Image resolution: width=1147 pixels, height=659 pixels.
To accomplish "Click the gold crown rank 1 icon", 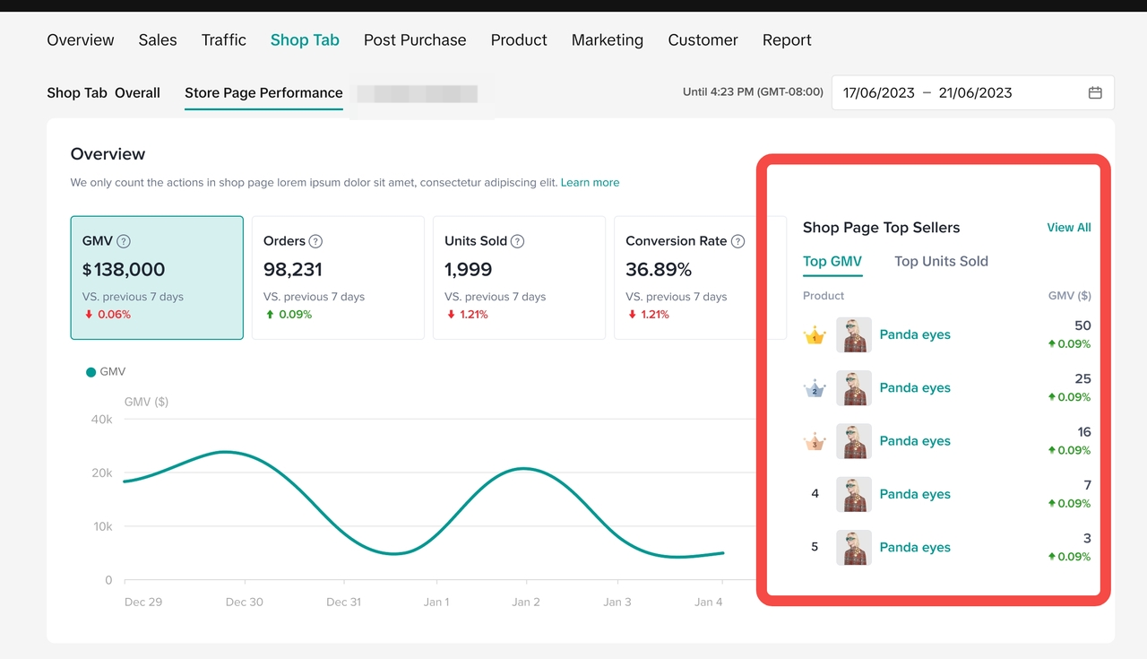I will [x=815, y=336].
